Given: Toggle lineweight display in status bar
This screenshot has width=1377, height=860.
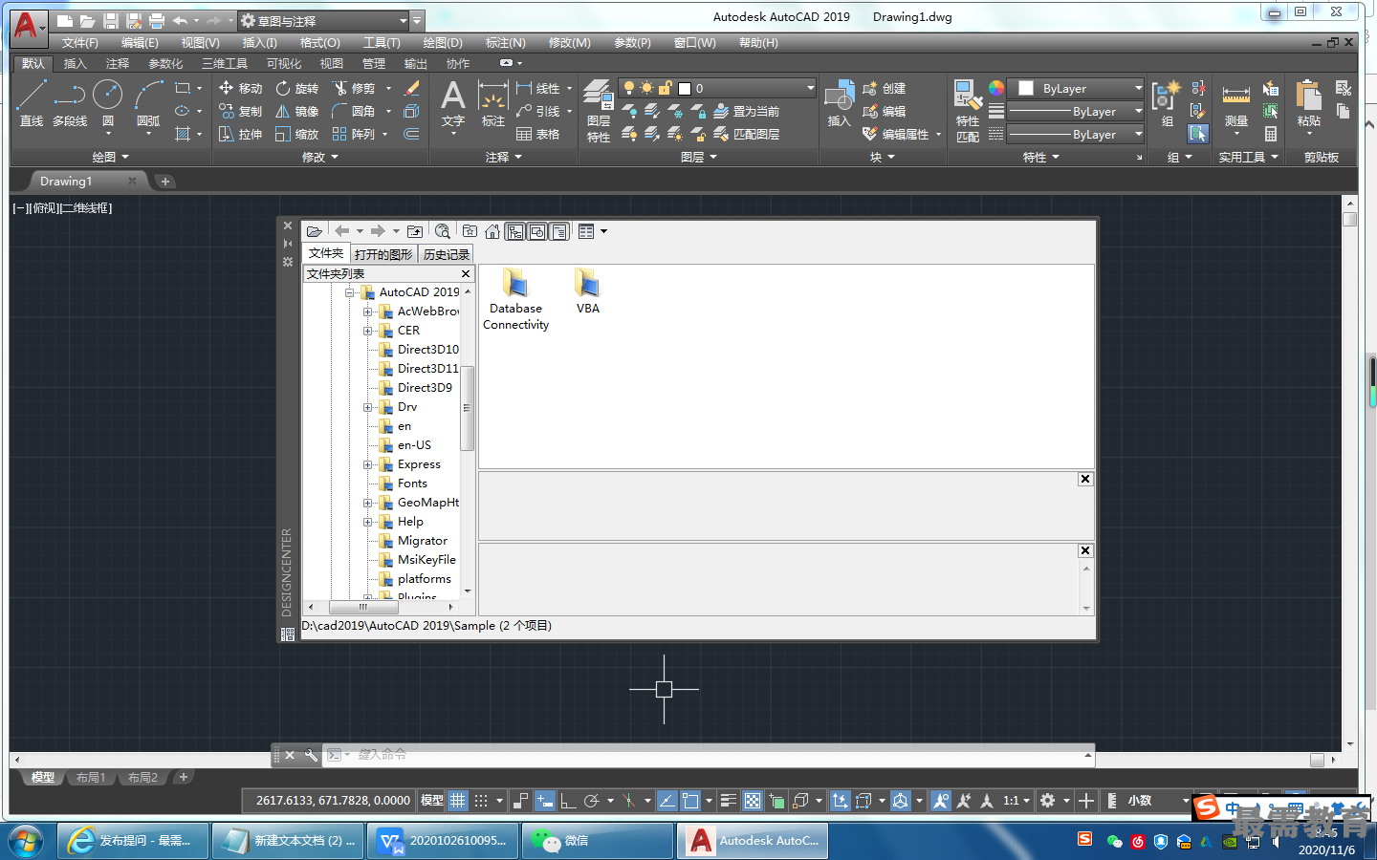Looking at the screenshot, I should tap(729, 801).
